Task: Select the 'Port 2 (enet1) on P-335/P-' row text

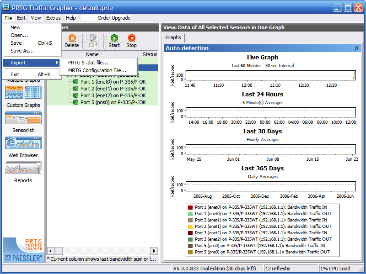Action: click(x=109, y=89)
